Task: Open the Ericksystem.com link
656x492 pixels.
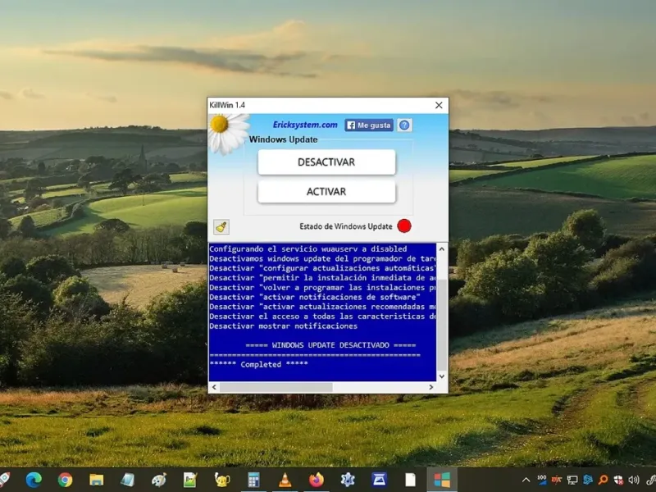Action: tap(305, 125)
